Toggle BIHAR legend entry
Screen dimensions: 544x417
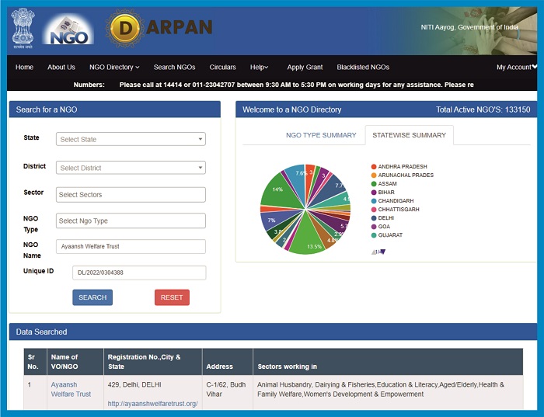(382, 193)
